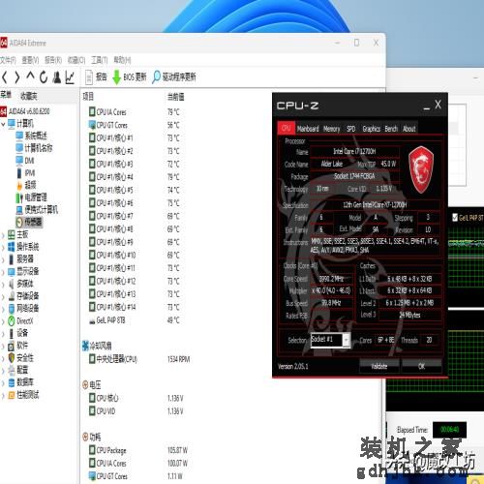This screenshot has height=484, width=484.
Task: Select the CPU IA Cores 79 °C temperature row
Action: click(134, 112)
